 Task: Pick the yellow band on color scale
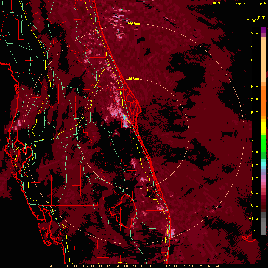[263, 127]
